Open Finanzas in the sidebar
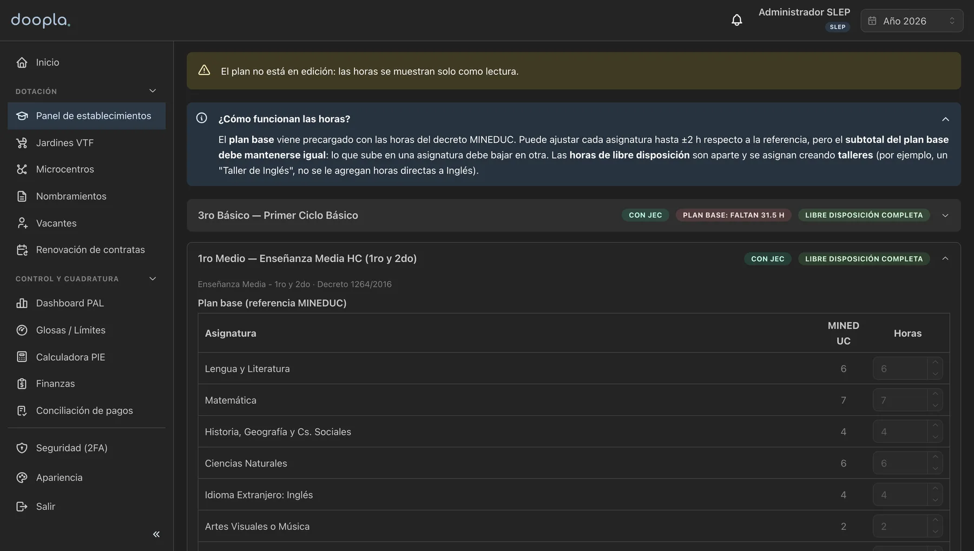The height and width of the screenshot is (551, 974). [x=87, y=384]
